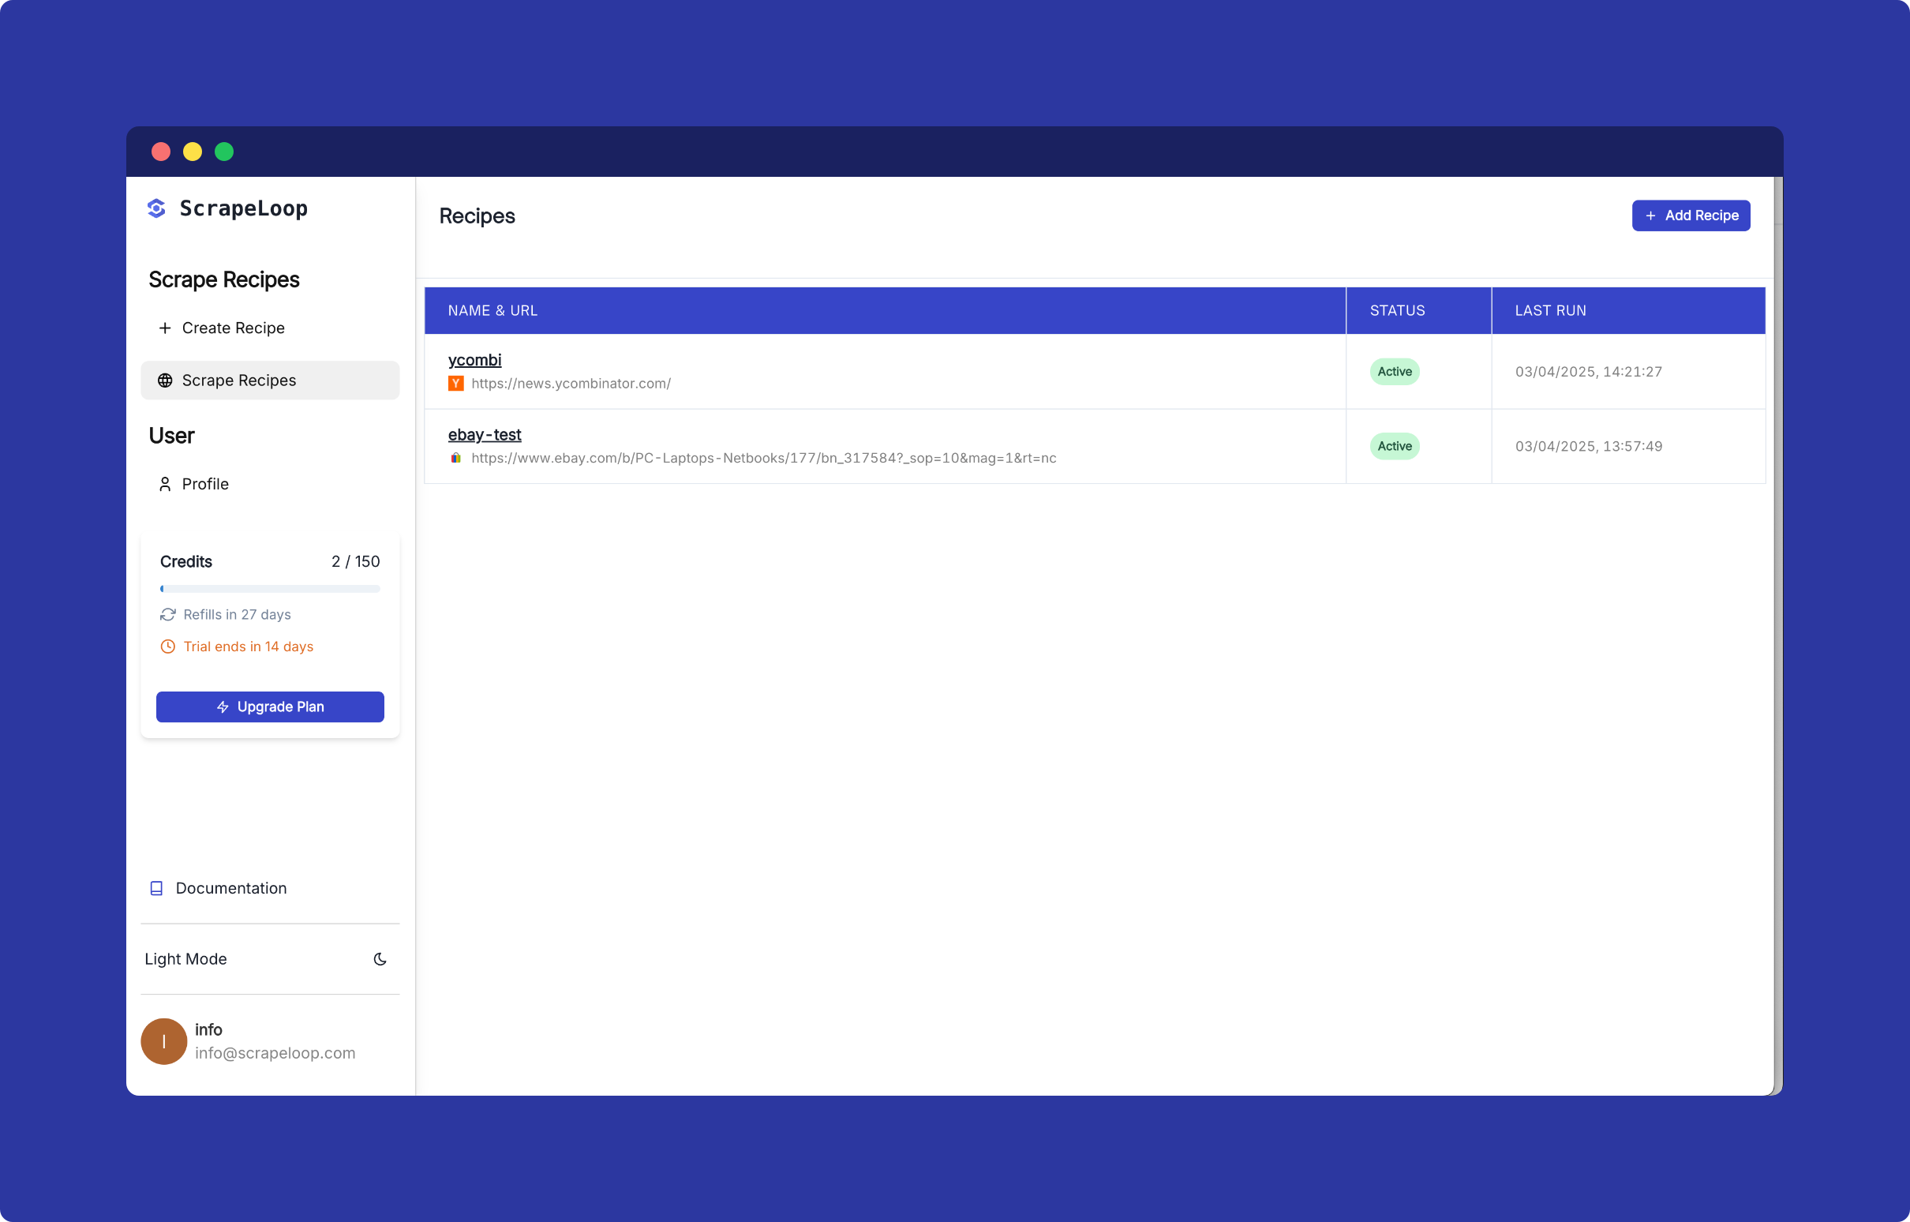This screenshot has width=1910, height=1222.
Task: Click the Active badge in ycombi row
Action: pyautogui.click(x=1395, y=371)
